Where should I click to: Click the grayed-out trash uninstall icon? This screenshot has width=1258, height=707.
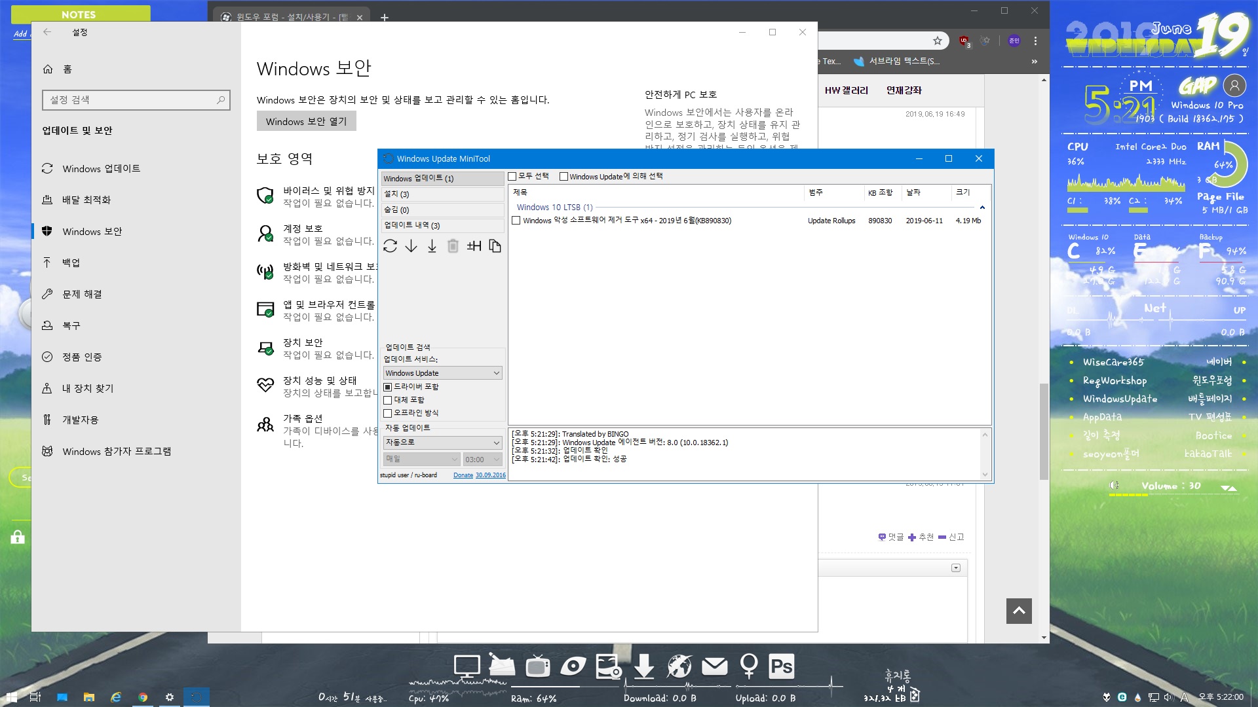453,246
